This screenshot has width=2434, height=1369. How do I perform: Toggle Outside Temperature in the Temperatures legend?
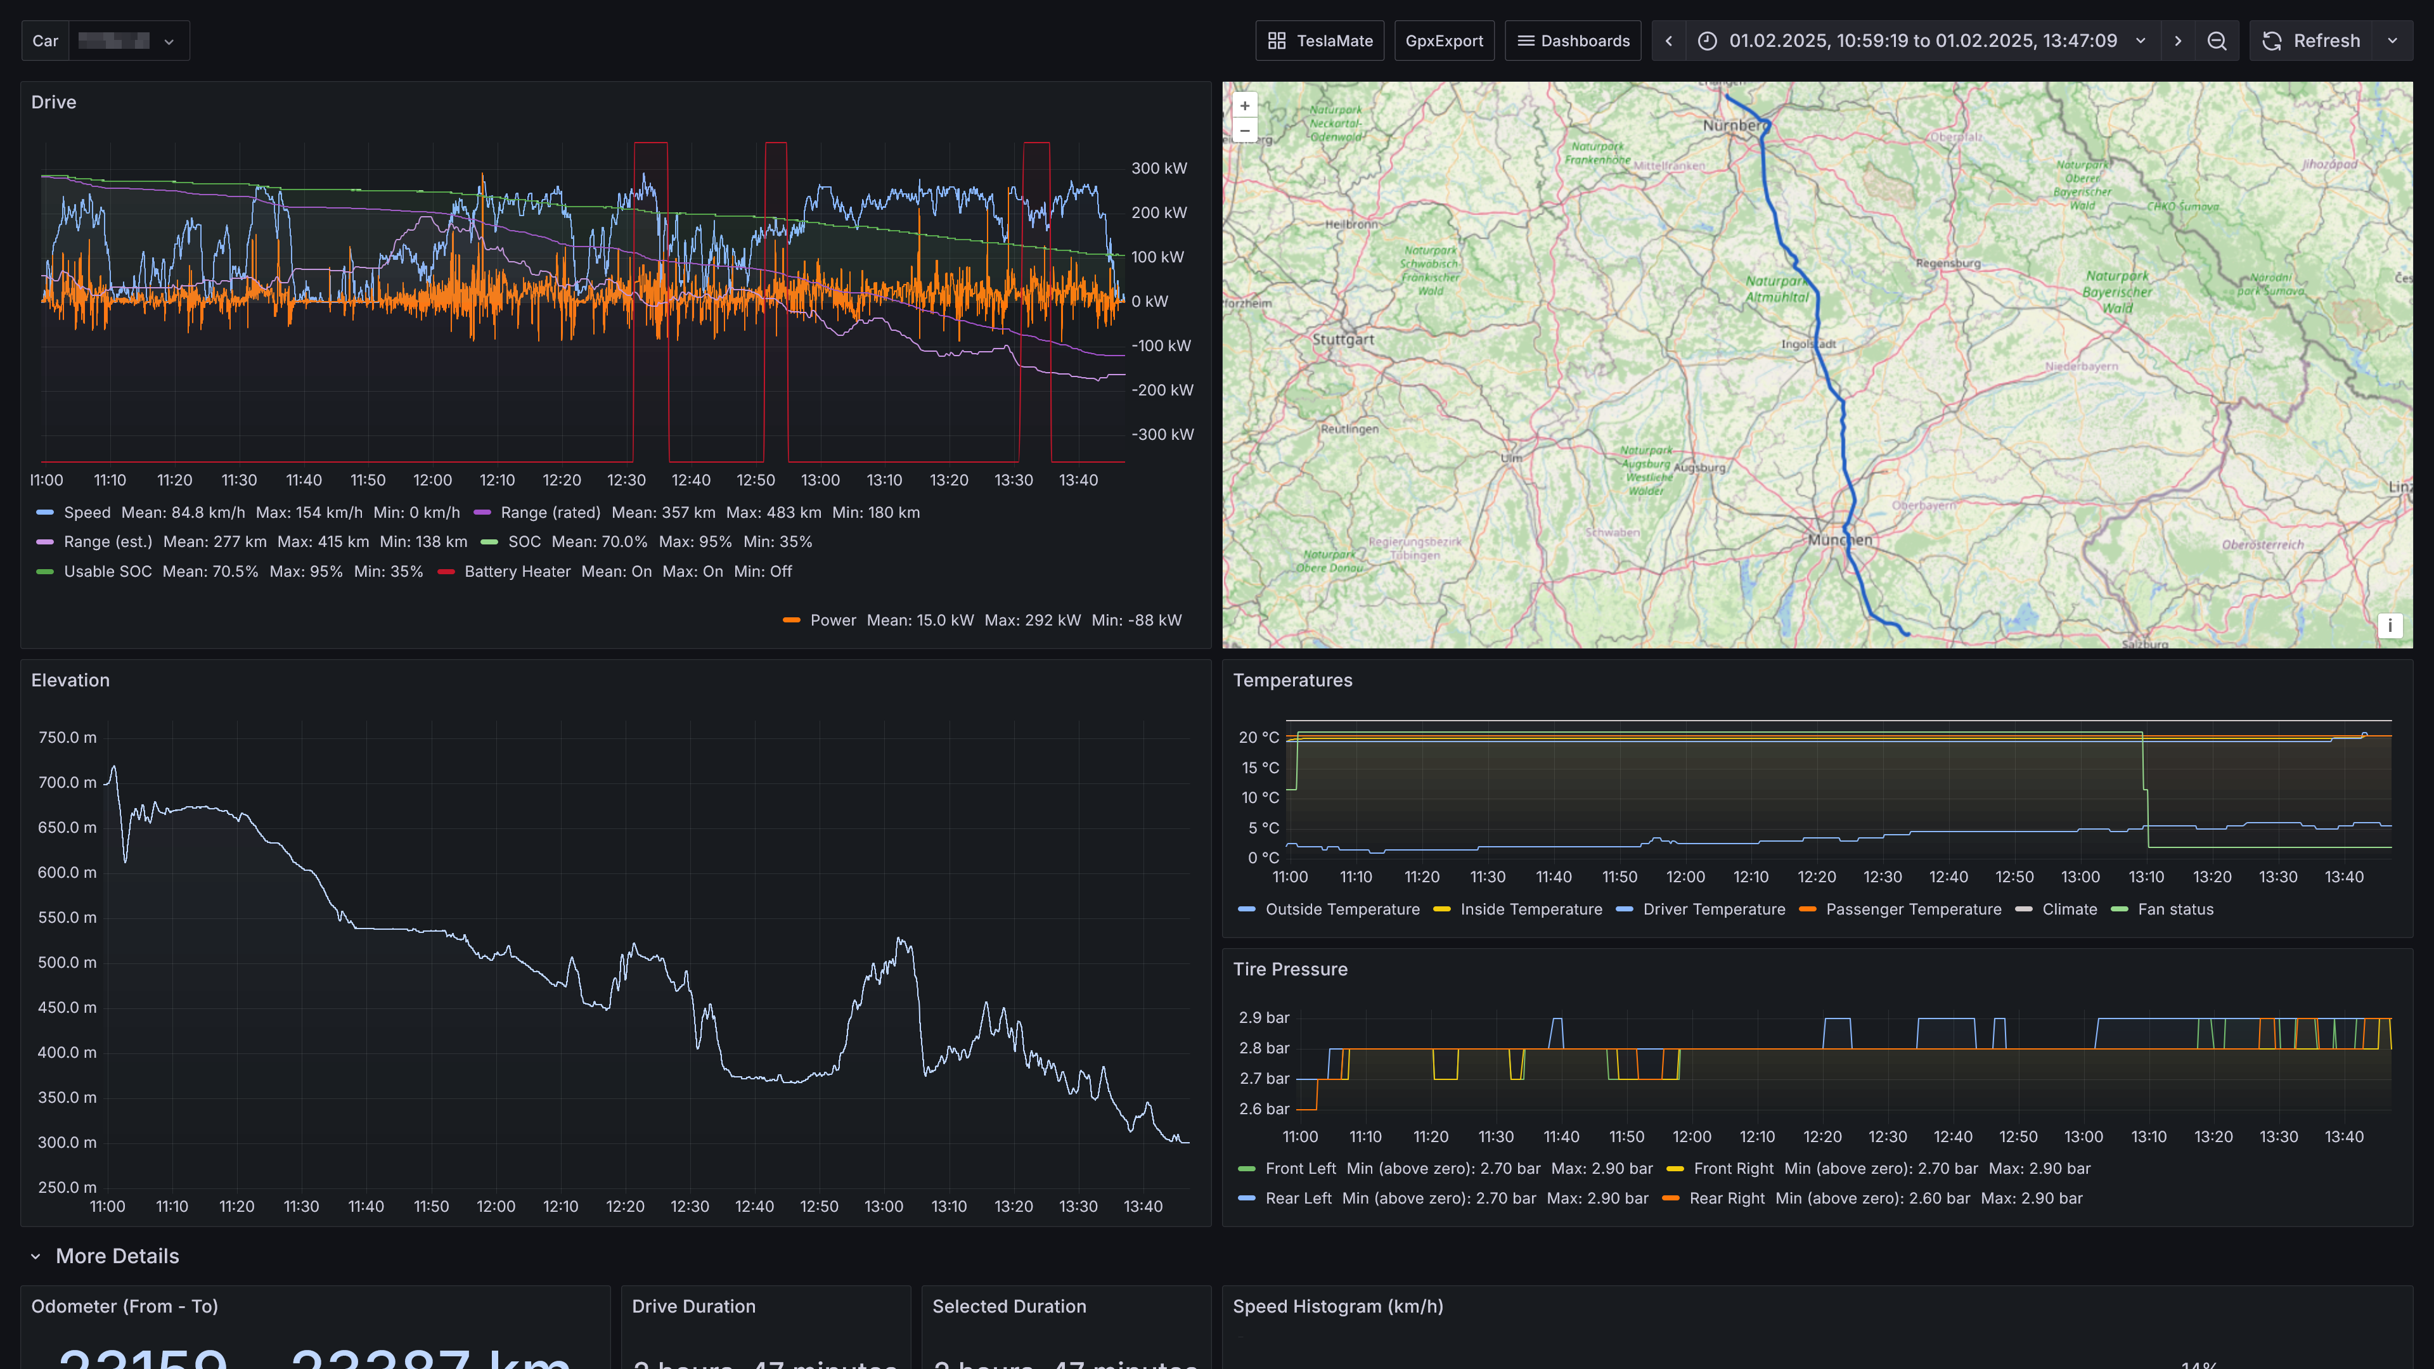[1343, 909]
